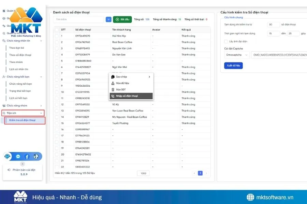Viewport: 307px width, 204px height.
Task: Click the Xóa dữ liệu eraser icon
Action: pyautogui.click(x=113, y=83)
